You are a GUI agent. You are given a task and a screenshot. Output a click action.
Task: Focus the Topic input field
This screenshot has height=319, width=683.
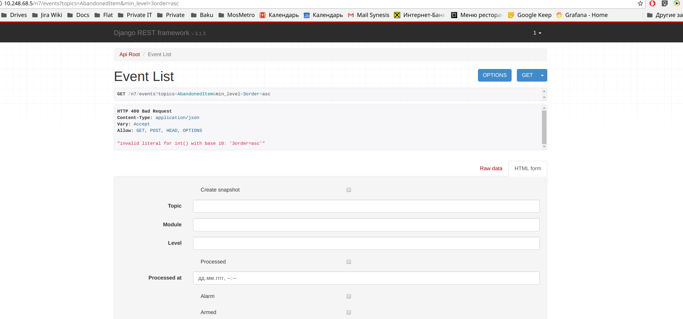[x=366, y=206]
